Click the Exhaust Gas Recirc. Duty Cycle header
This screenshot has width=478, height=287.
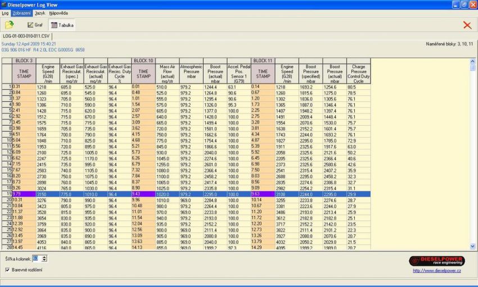(x=119, y=74)
